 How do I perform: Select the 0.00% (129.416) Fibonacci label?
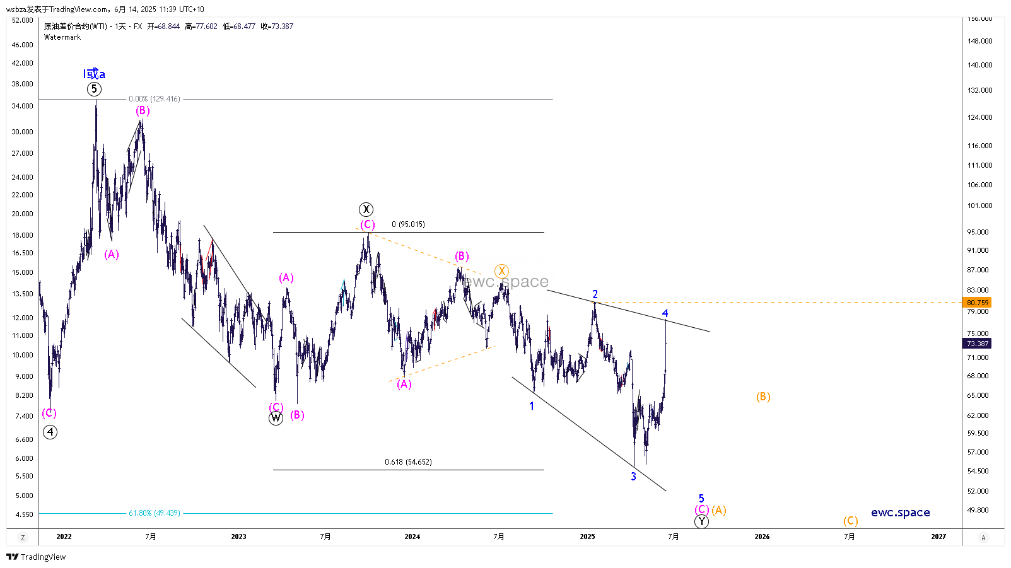[155, 99]
